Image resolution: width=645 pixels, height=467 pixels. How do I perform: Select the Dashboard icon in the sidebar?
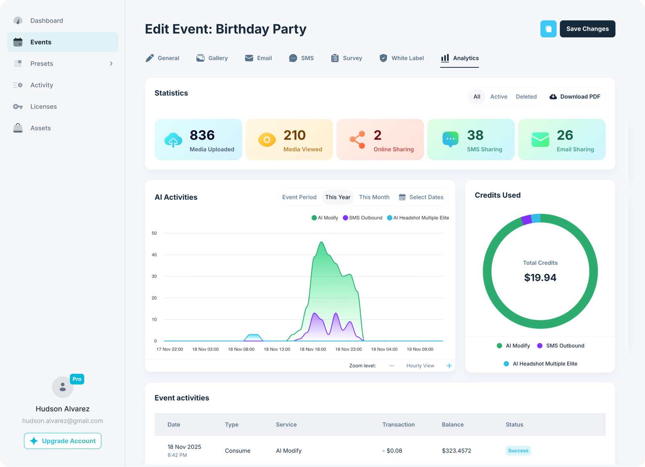(x=18, y=20)
